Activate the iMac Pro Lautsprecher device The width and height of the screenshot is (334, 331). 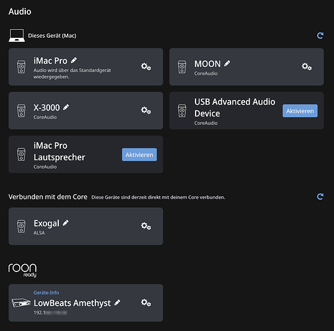click(139, 154)
